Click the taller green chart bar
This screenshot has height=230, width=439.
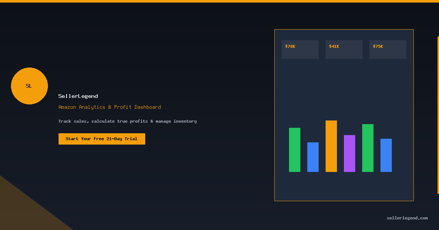(x=368, y=148)
